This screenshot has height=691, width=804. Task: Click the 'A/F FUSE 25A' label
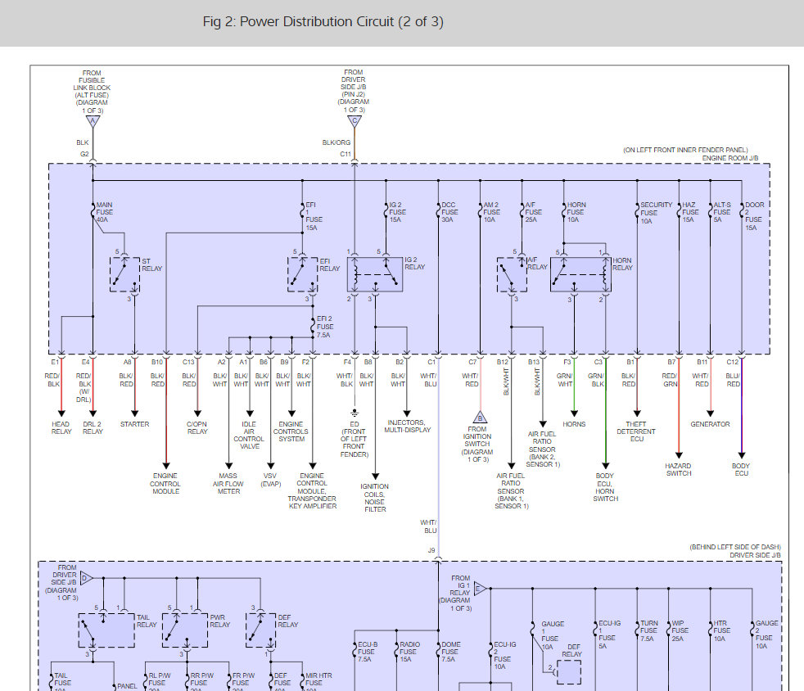point(533,212)
